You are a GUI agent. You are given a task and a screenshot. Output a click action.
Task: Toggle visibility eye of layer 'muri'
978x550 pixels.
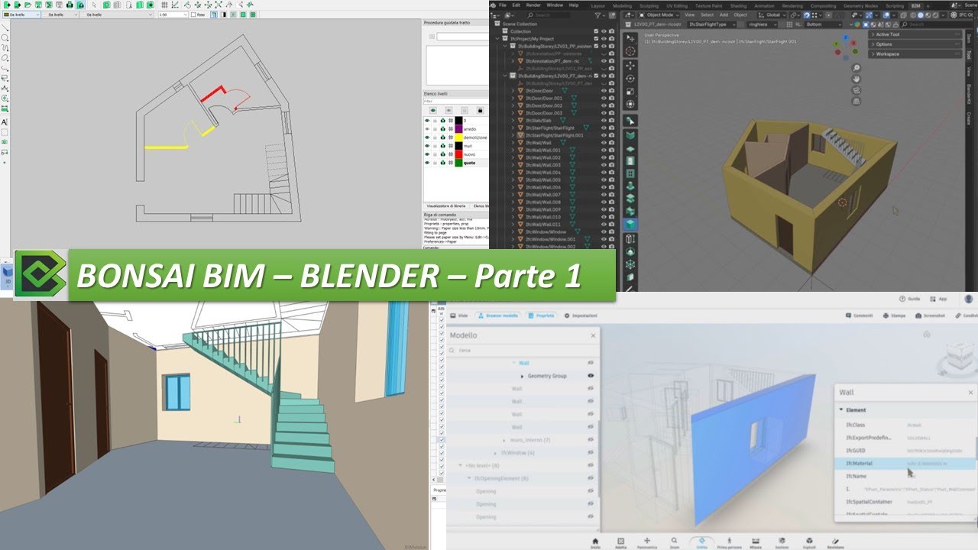pos(427,146)
